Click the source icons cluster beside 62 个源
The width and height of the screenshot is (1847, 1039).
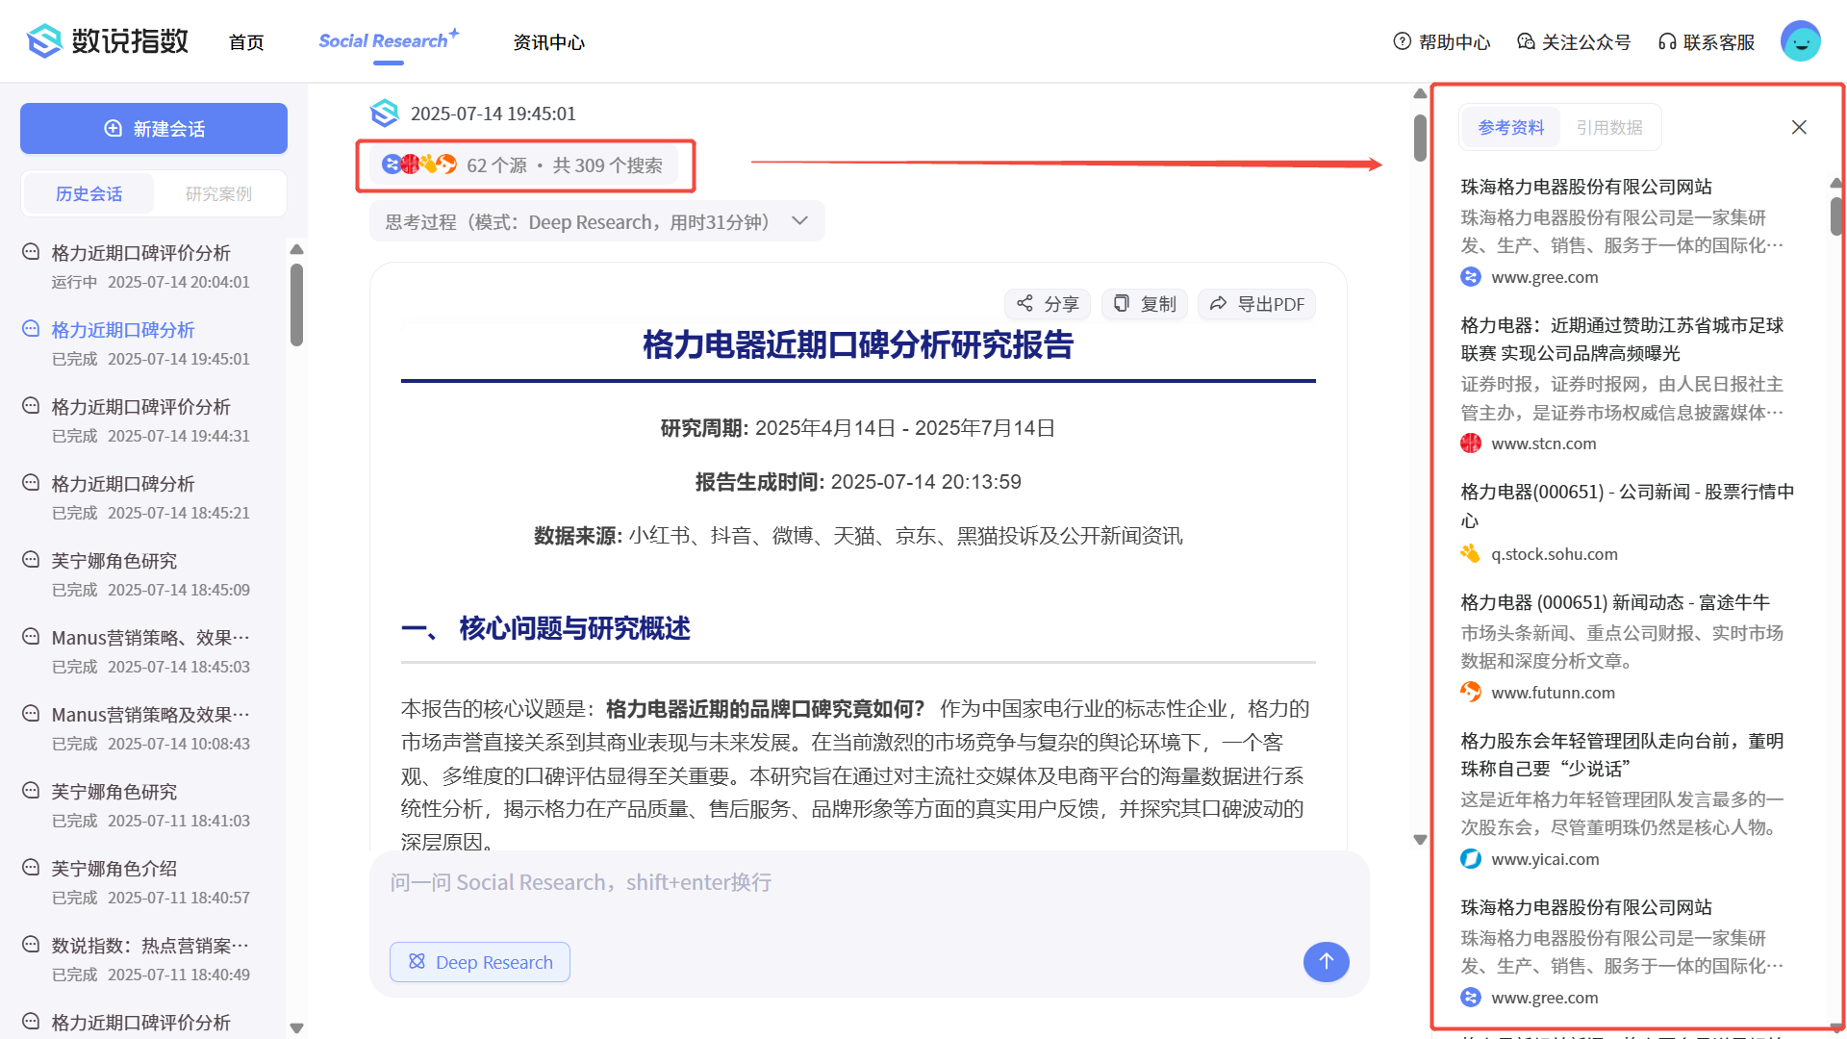[x=418, y=165]
